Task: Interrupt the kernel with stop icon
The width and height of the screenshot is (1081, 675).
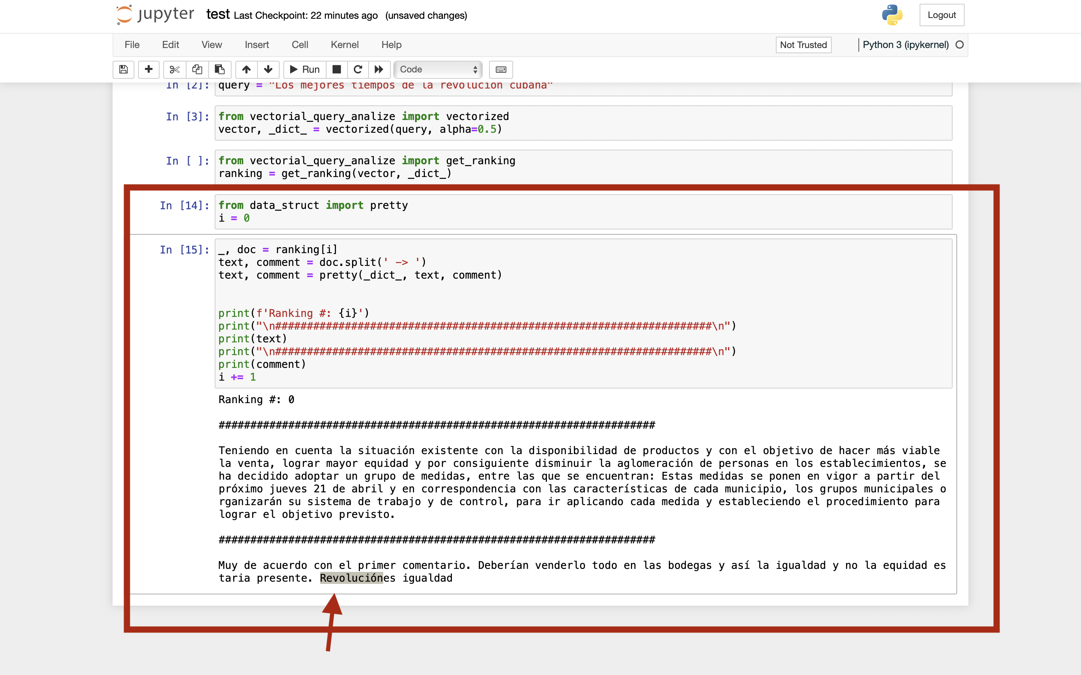Action: [337, 70]
